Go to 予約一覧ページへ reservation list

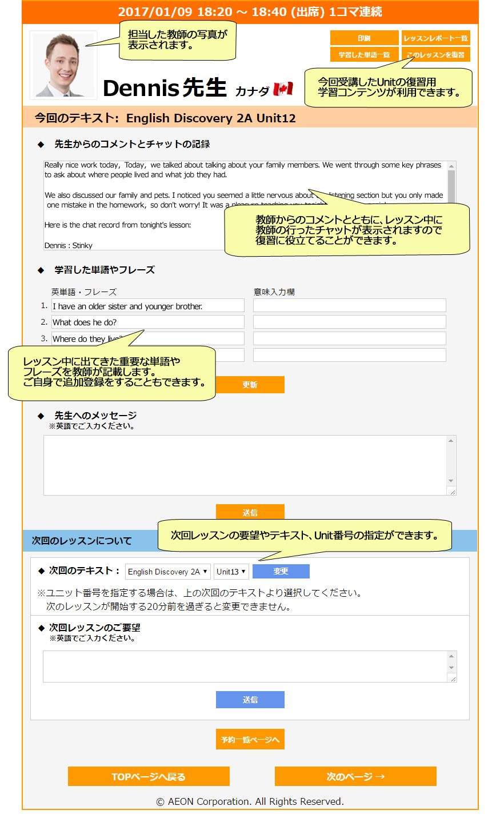[x=250, y=740]
